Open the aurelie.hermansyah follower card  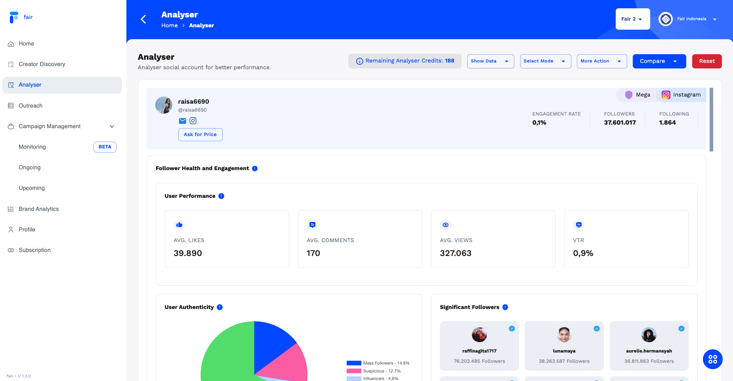(649, 346)
